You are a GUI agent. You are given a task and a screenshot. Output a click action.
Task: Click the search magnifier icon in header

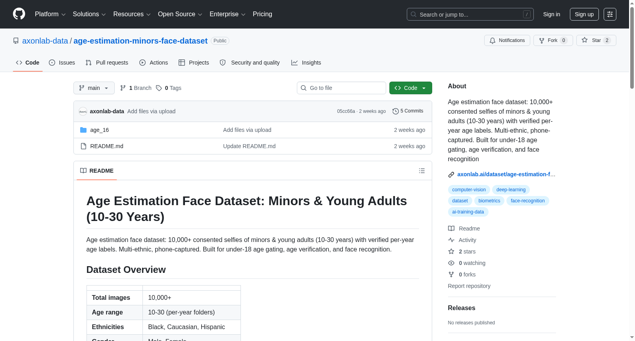pyautogui.click(x=414, y=14)
